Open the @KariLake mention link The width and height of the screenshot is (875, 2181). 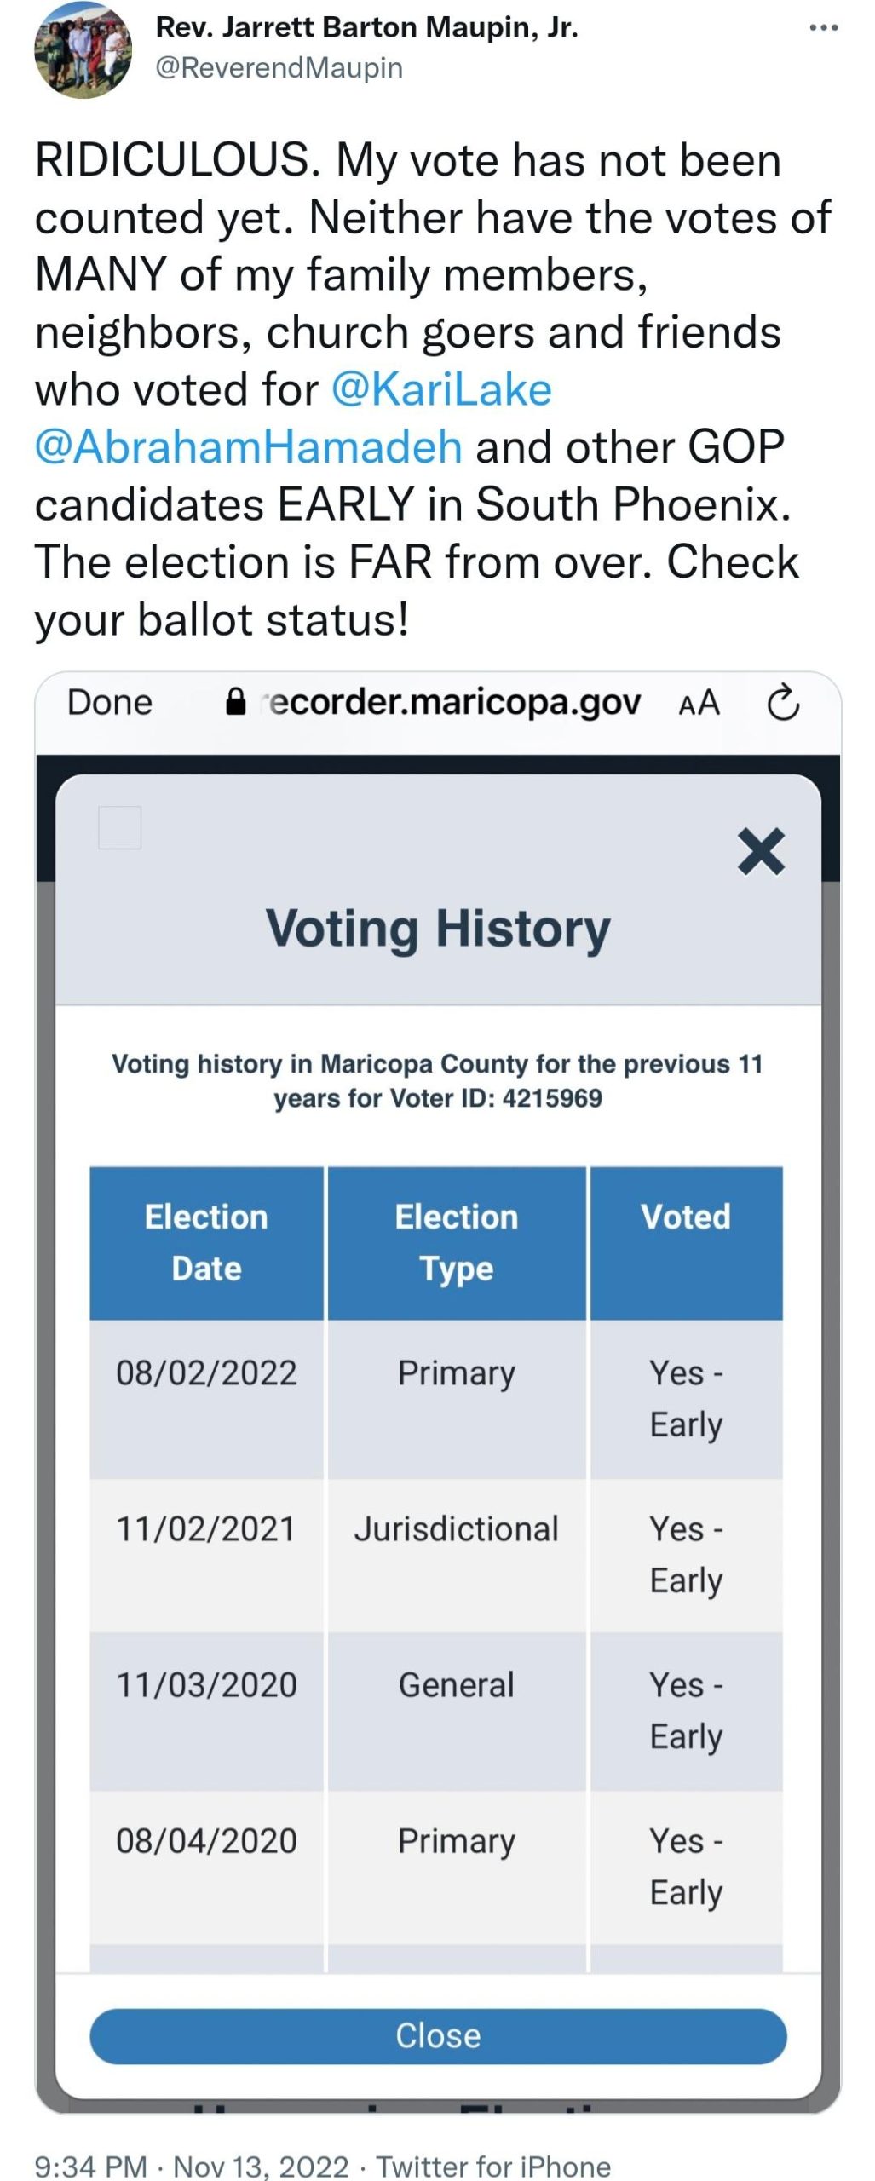[x=440, y=390]
